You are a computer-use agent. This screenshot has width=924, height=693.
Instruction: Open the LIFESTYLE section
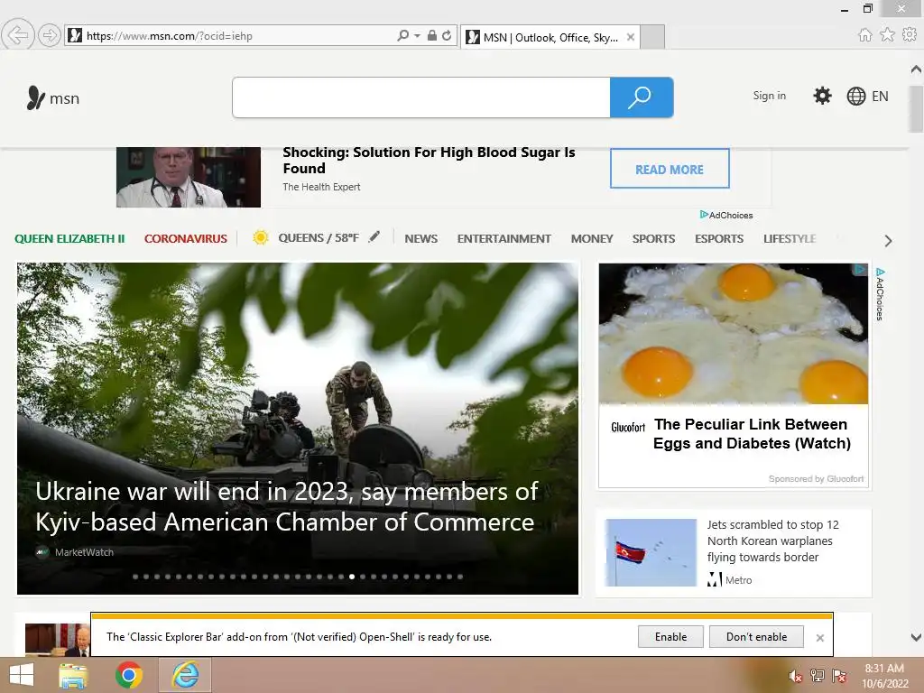(790, 238)
